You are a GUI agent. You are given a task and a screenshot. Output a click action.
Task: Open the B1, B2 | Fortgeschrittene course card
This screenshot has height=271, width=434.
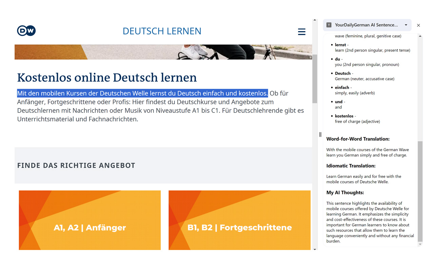[x=239, y=220]
